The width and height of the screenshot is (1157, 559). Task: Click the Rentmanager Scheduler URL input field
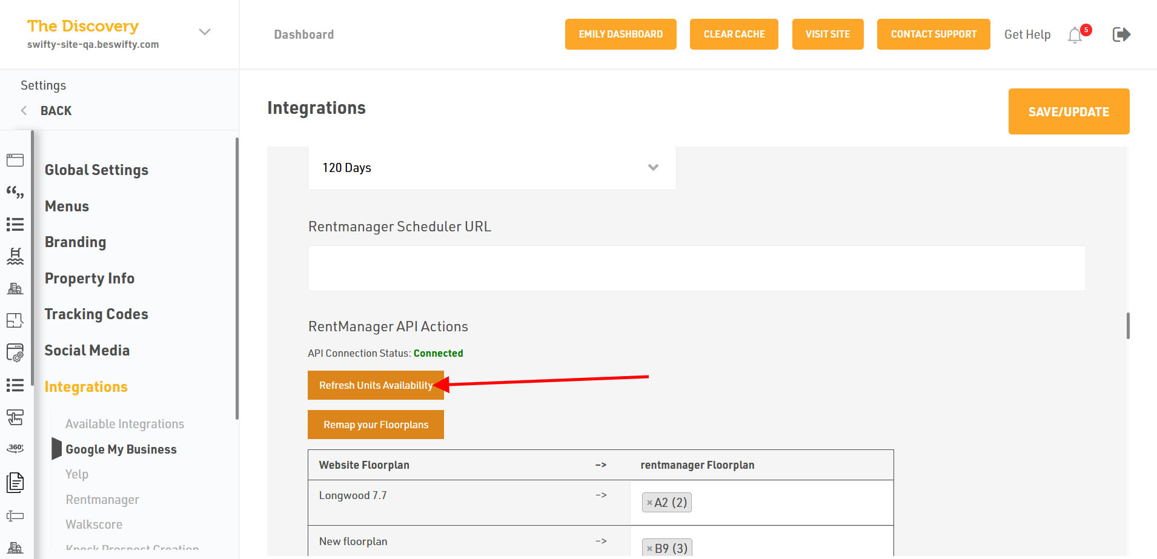tap(696, 268)
